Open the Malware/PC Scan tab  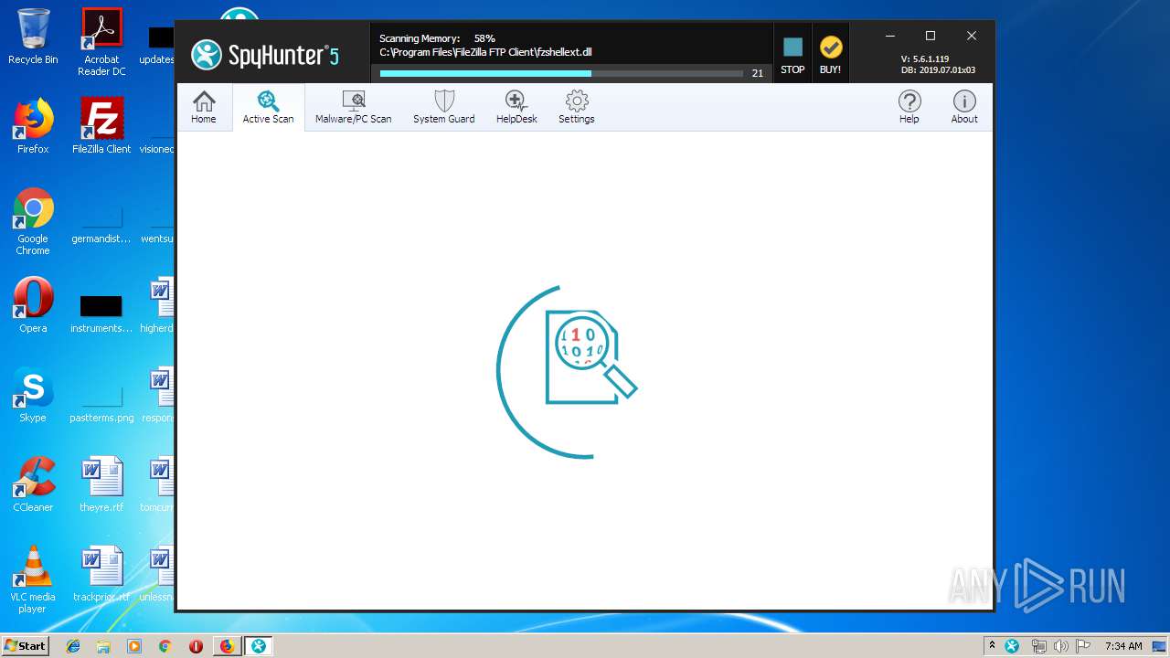click(353, 107)
